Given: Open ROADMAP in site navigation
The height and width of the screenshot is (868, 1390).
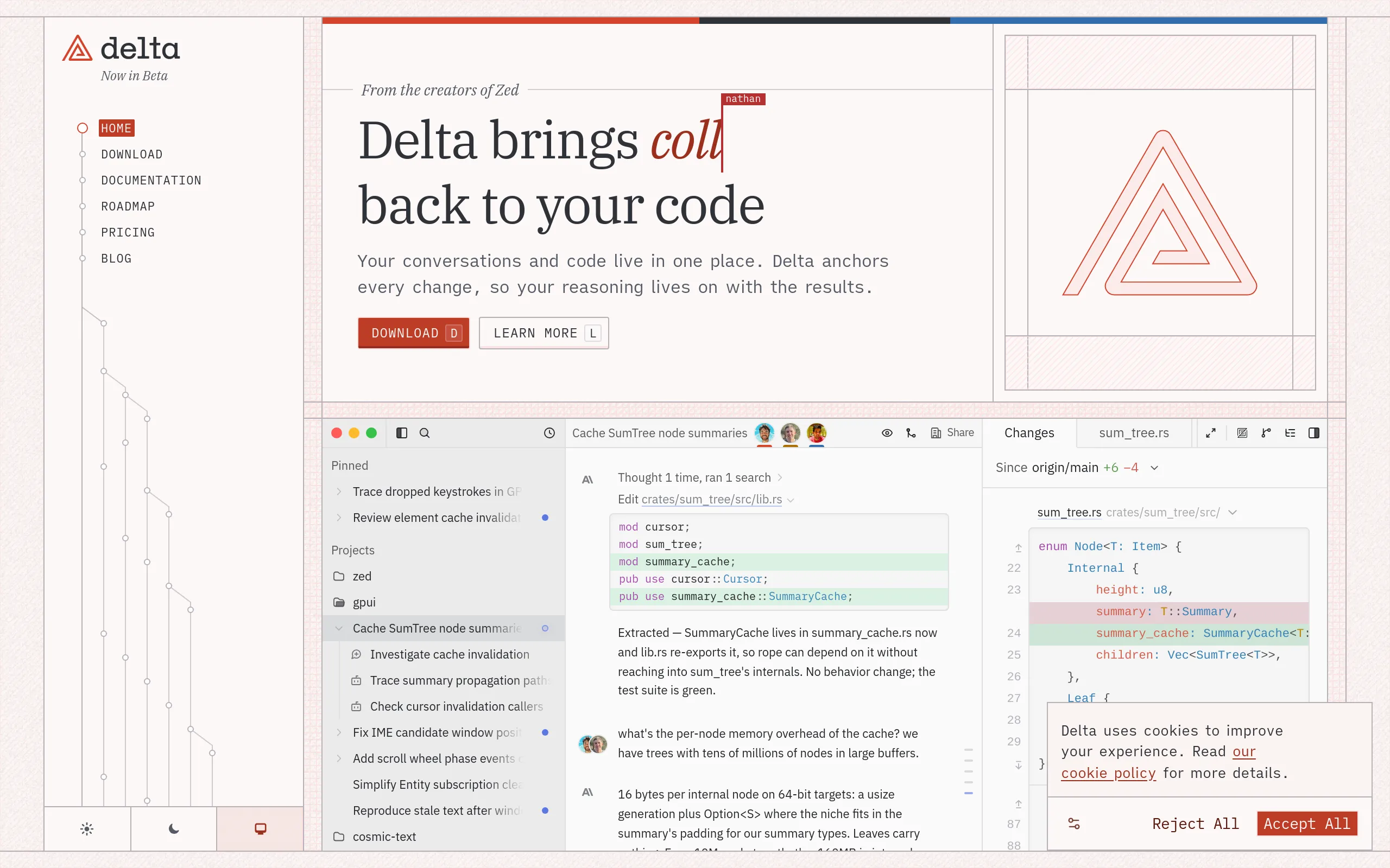Looking at the screenshot, I should coord(128,206).
